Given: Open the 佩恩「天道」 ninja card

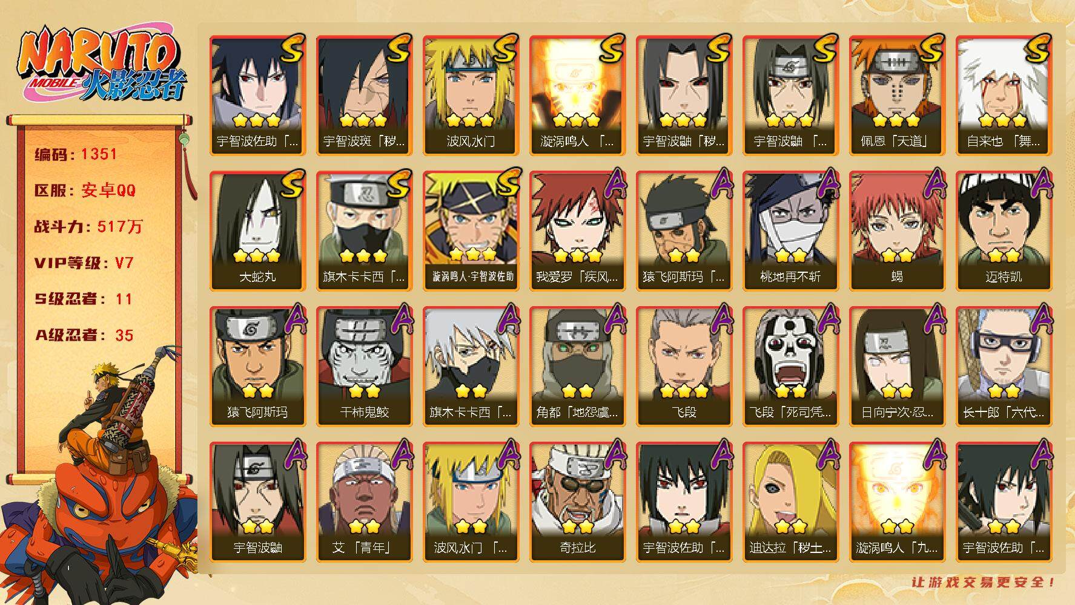Looking at the screenshot, I should (x=897, y=95).
